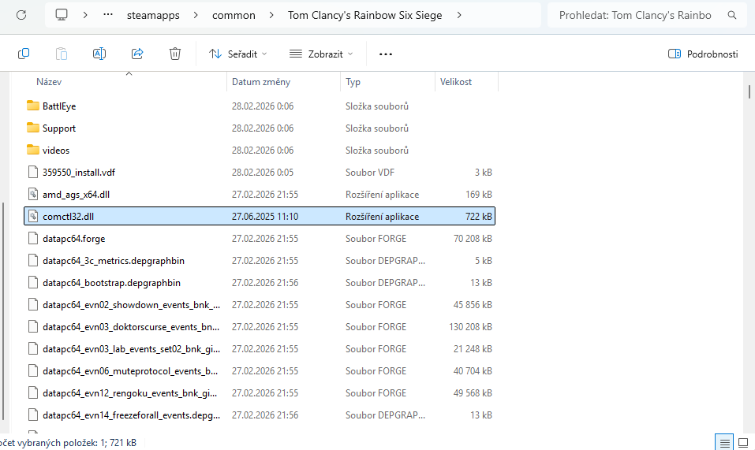Click type Složka souborů of videos row
Image resolution: width=755 pixels, height=450 pixels.
pyautogui.click(x=376, y=150)
